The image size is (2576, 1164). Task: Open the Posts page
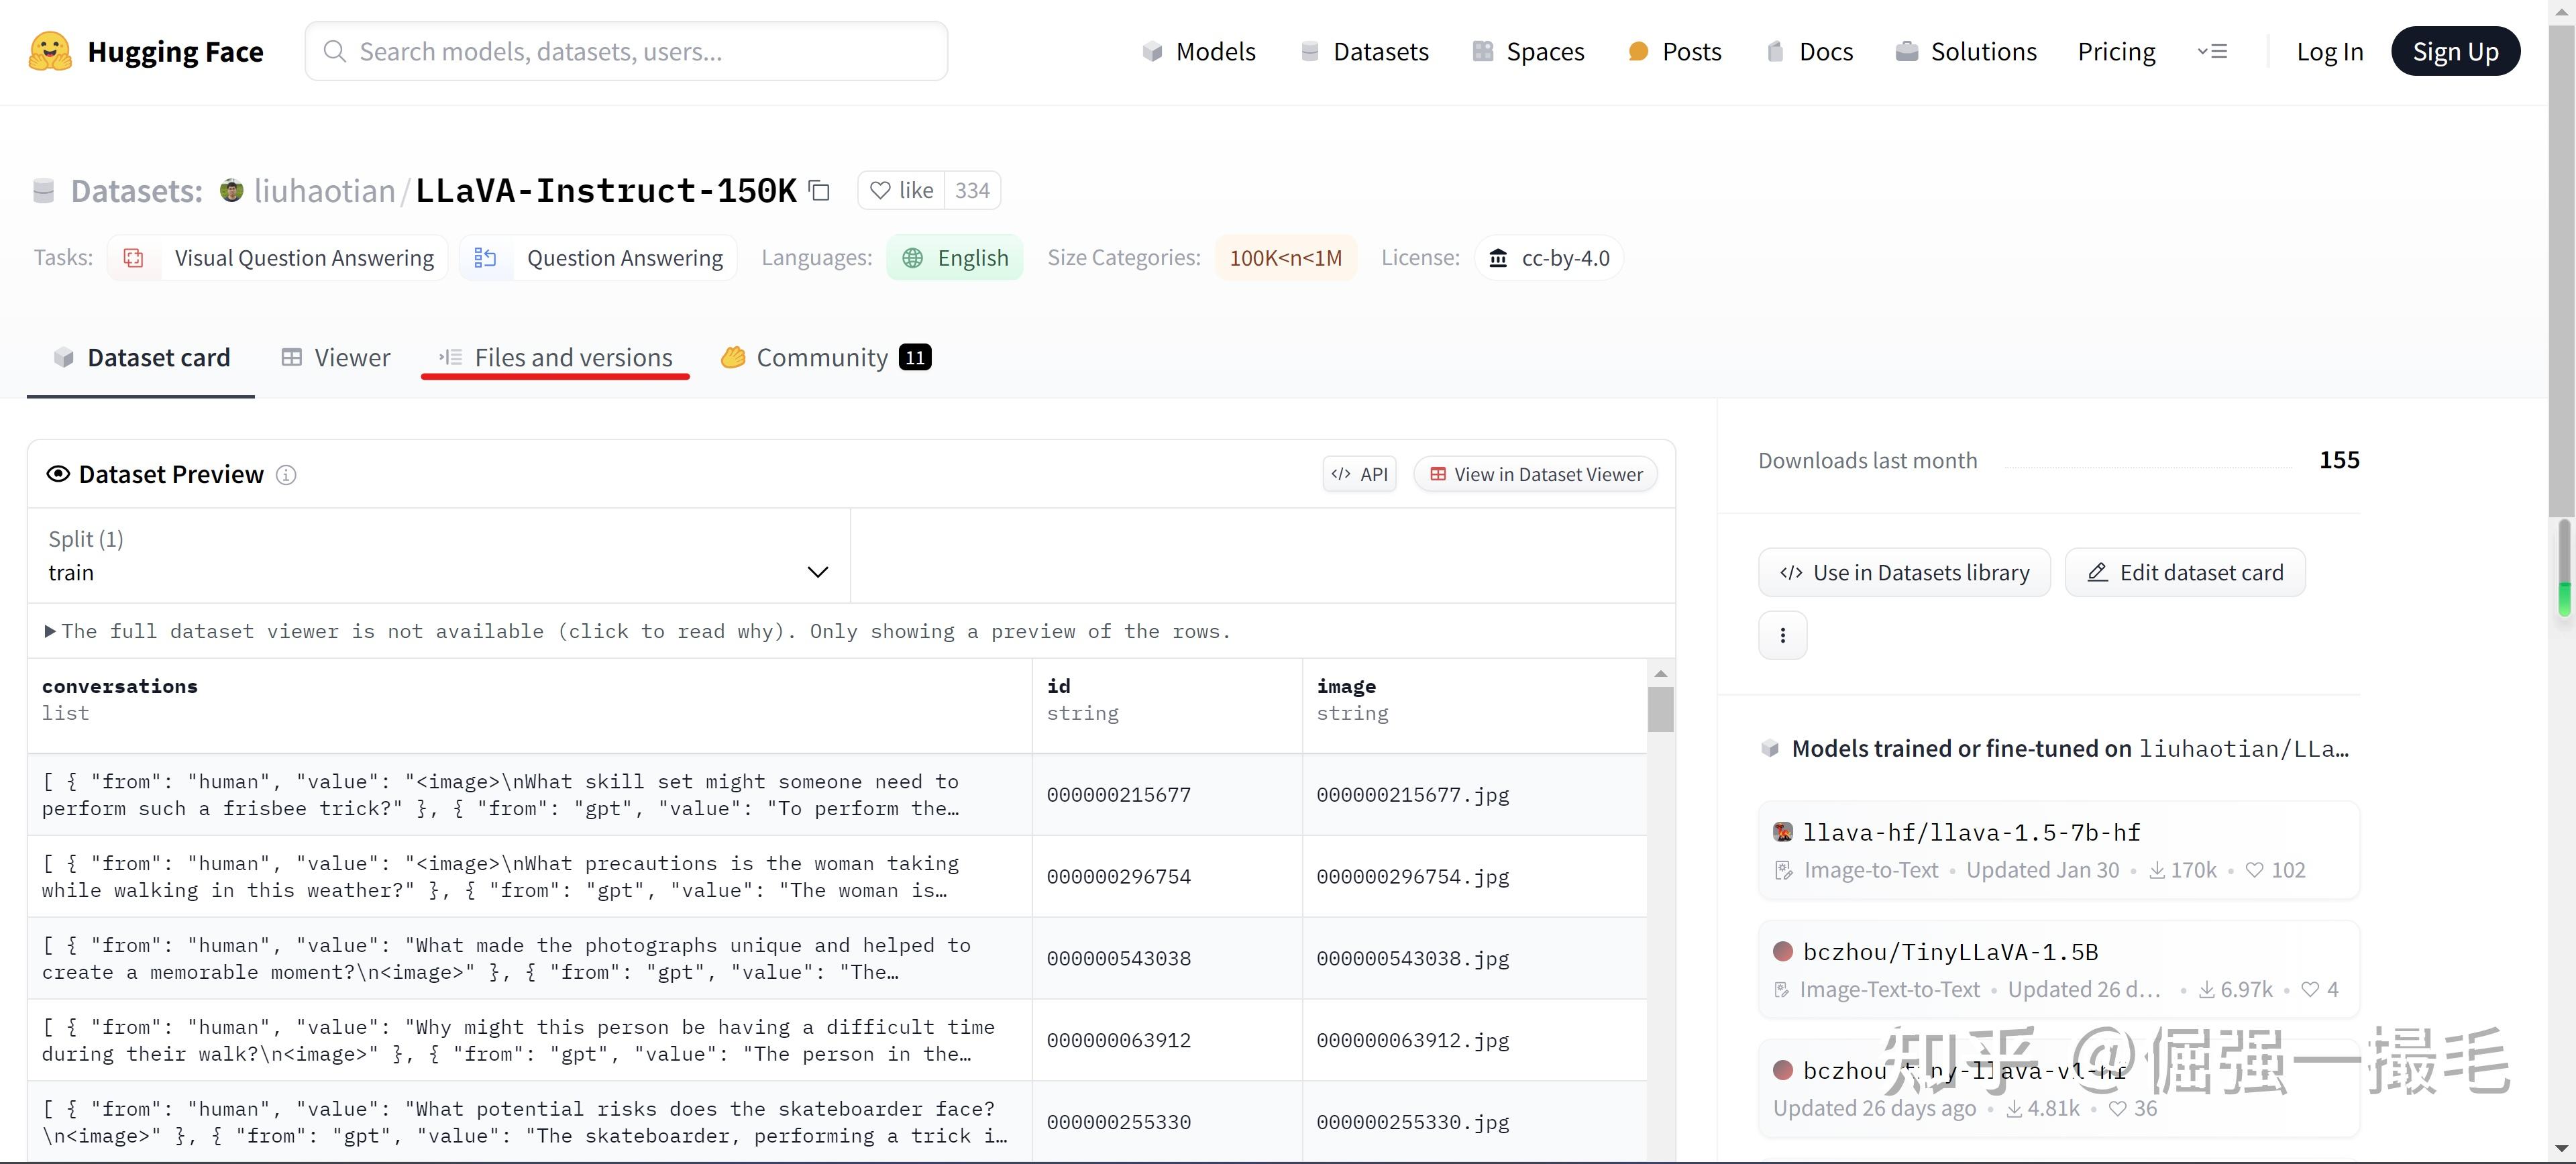(x=1674, y=51)
